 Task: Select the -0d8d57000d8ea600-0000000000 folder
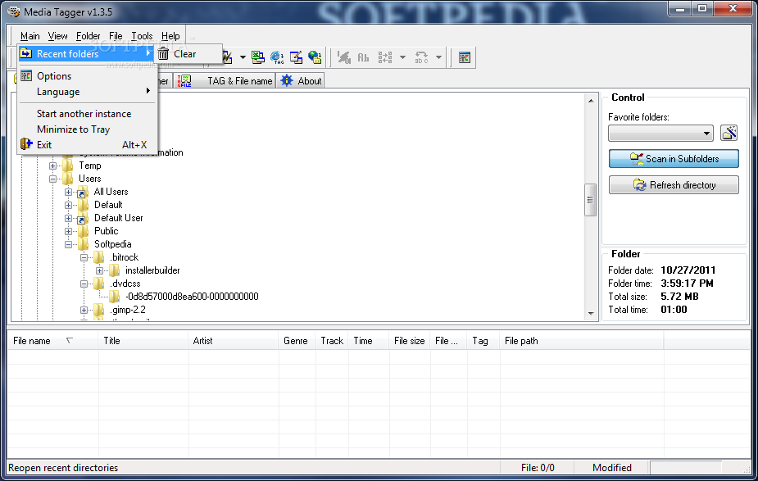coord(192,297)
